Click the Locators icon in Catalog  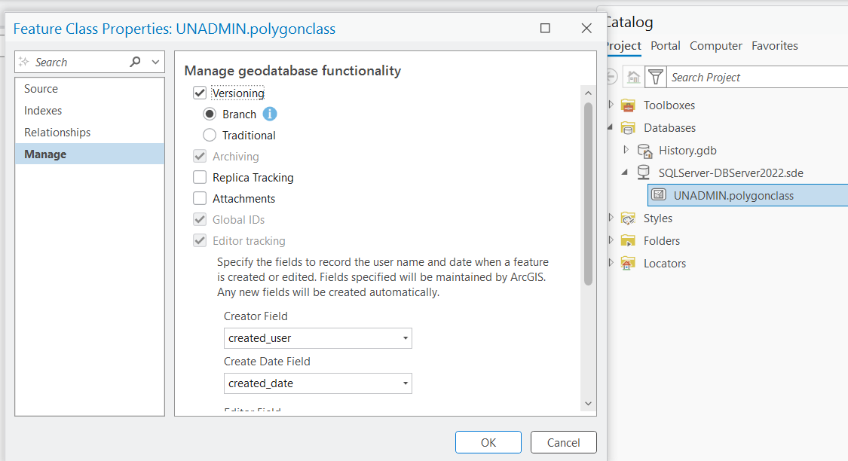point(628,263)
